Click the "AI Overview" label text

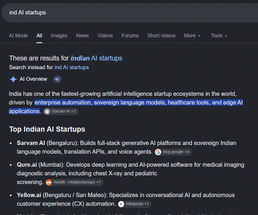click(x=33, y=79)
